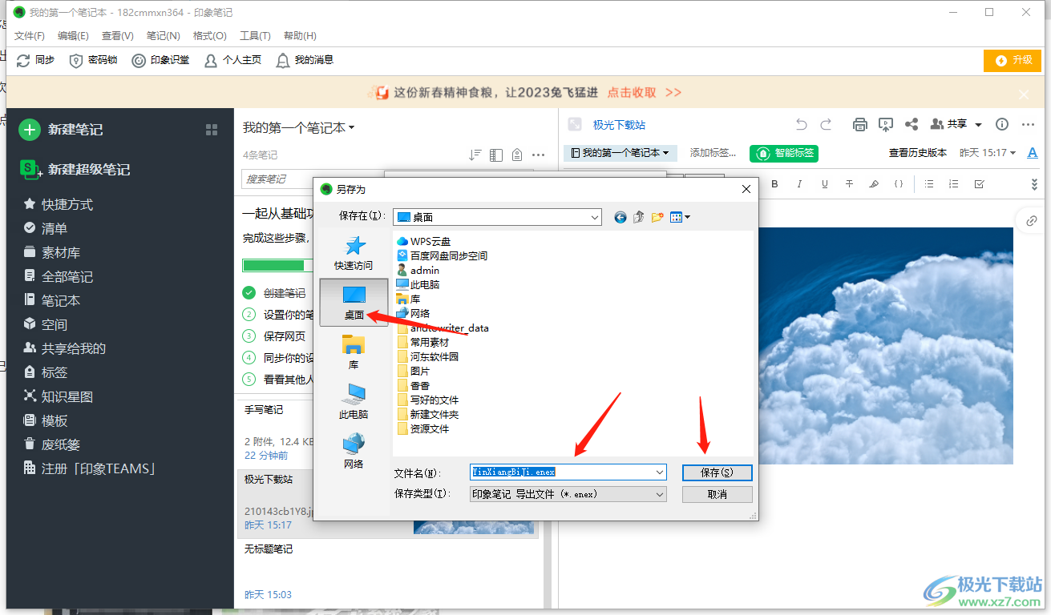Apply italic formatting
The width and height of the screenshot is (1051, 615).
799,184
